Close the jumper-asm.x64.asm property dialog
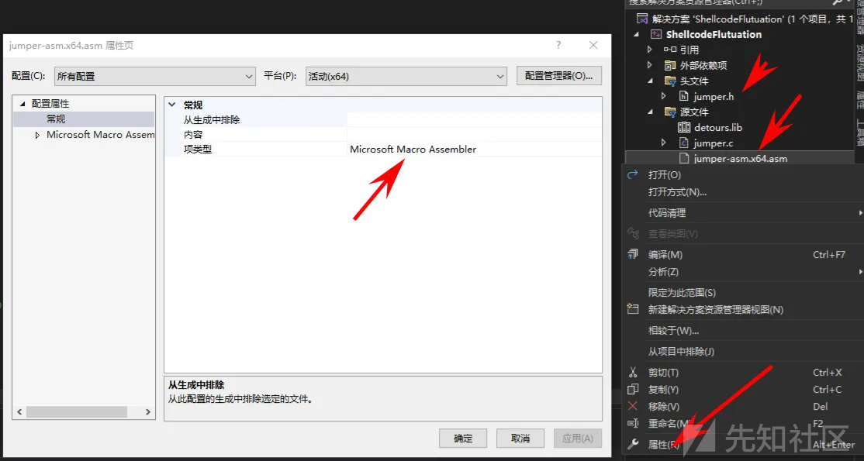Viewport: 864px width, 461px height. coord(593,45)
